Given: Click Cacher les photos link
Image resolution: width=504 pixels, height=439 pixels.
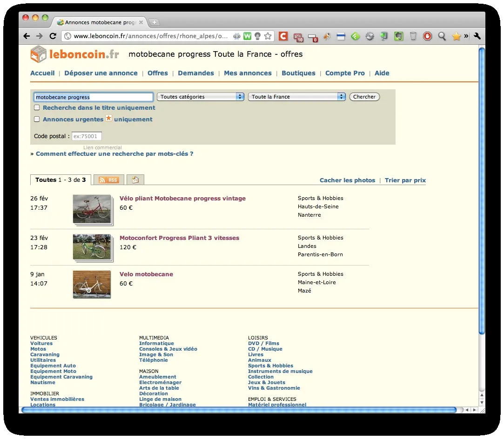Looking at the screenshot, I should [347, 180].
